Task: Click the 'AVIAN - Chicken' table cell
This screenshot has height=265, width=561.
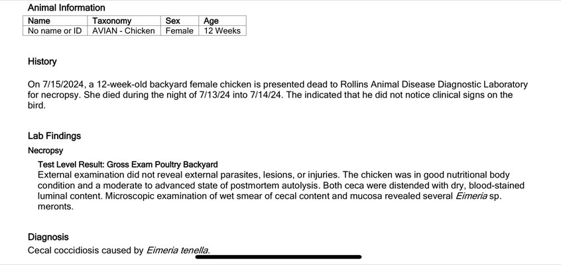Action: tap(124, 30)
